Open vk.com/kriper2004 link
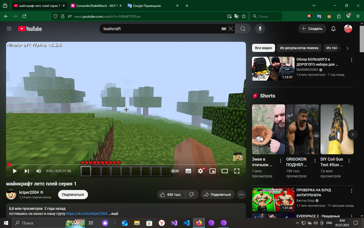The width and height of the screenshot is (364, 228). (87, 214)
